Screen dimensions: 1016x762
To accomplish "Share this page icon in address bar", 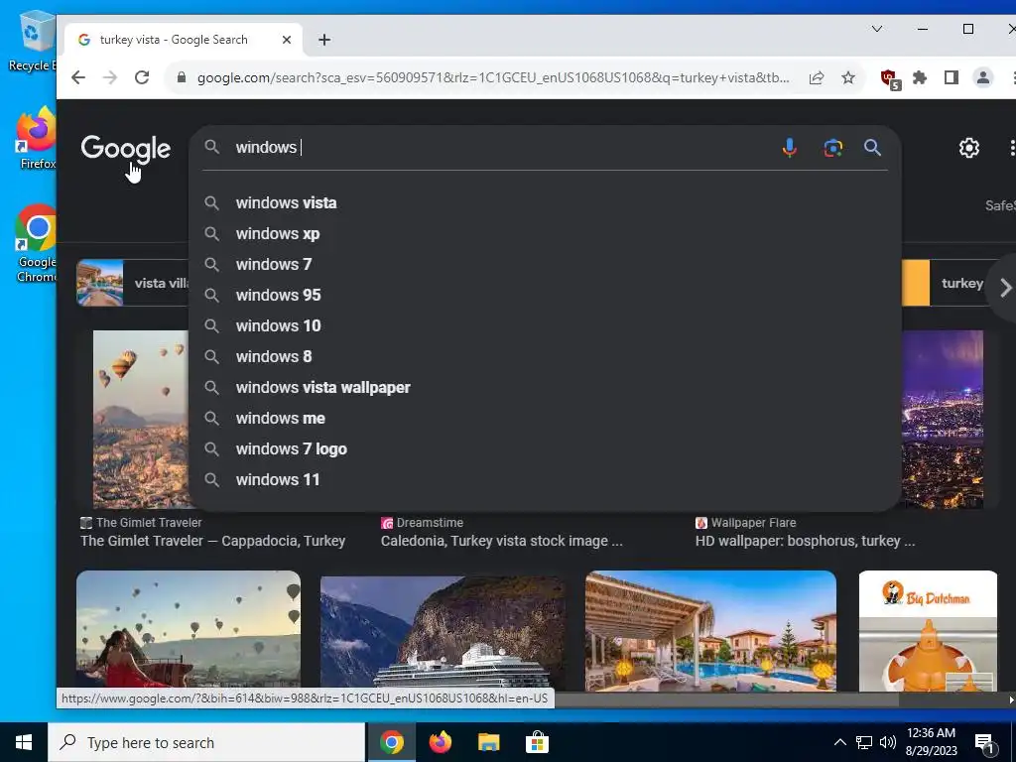I will tap(817, 77).
